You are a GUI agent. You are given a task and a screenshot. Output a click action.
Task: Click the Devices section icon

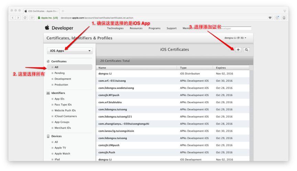coord(48,136)
